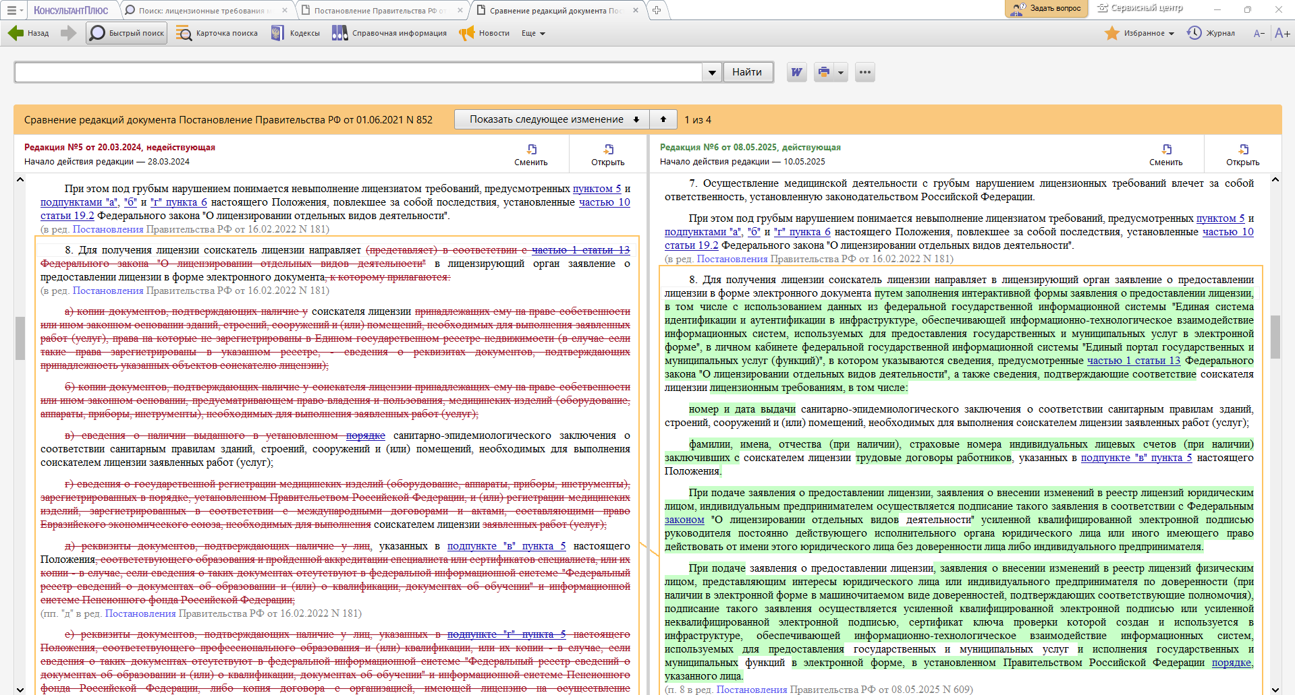The image size is (1295, 695).
Task: Expand the Еще toolbar menu
Action: pyautogui.click(x=533, y=33)
